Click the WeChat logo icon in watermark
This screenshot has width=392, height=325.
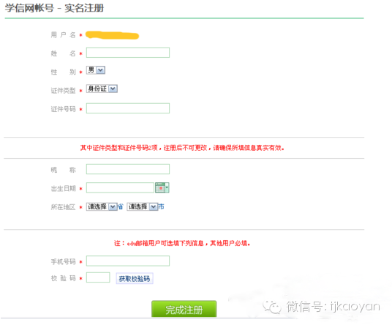click(x=272, y=307)
